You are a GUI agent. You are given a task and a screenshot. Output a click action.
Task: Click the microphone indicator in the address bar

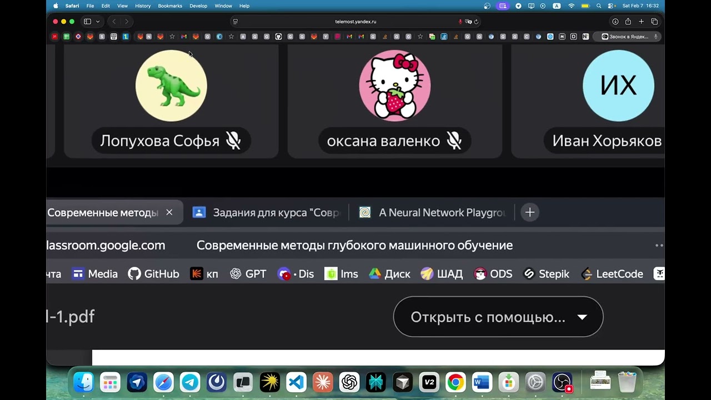460,22
